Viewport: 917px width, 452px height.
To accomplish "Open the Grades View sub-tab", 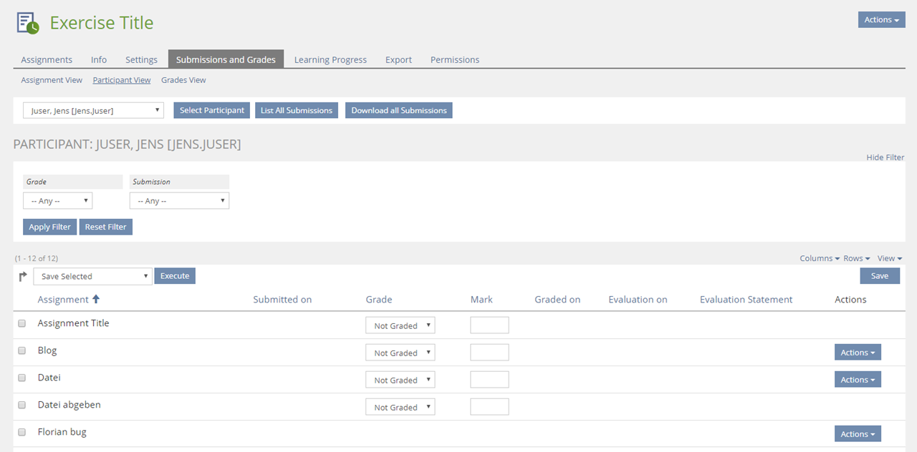I will pyautogui.click(x=183, y=80).
